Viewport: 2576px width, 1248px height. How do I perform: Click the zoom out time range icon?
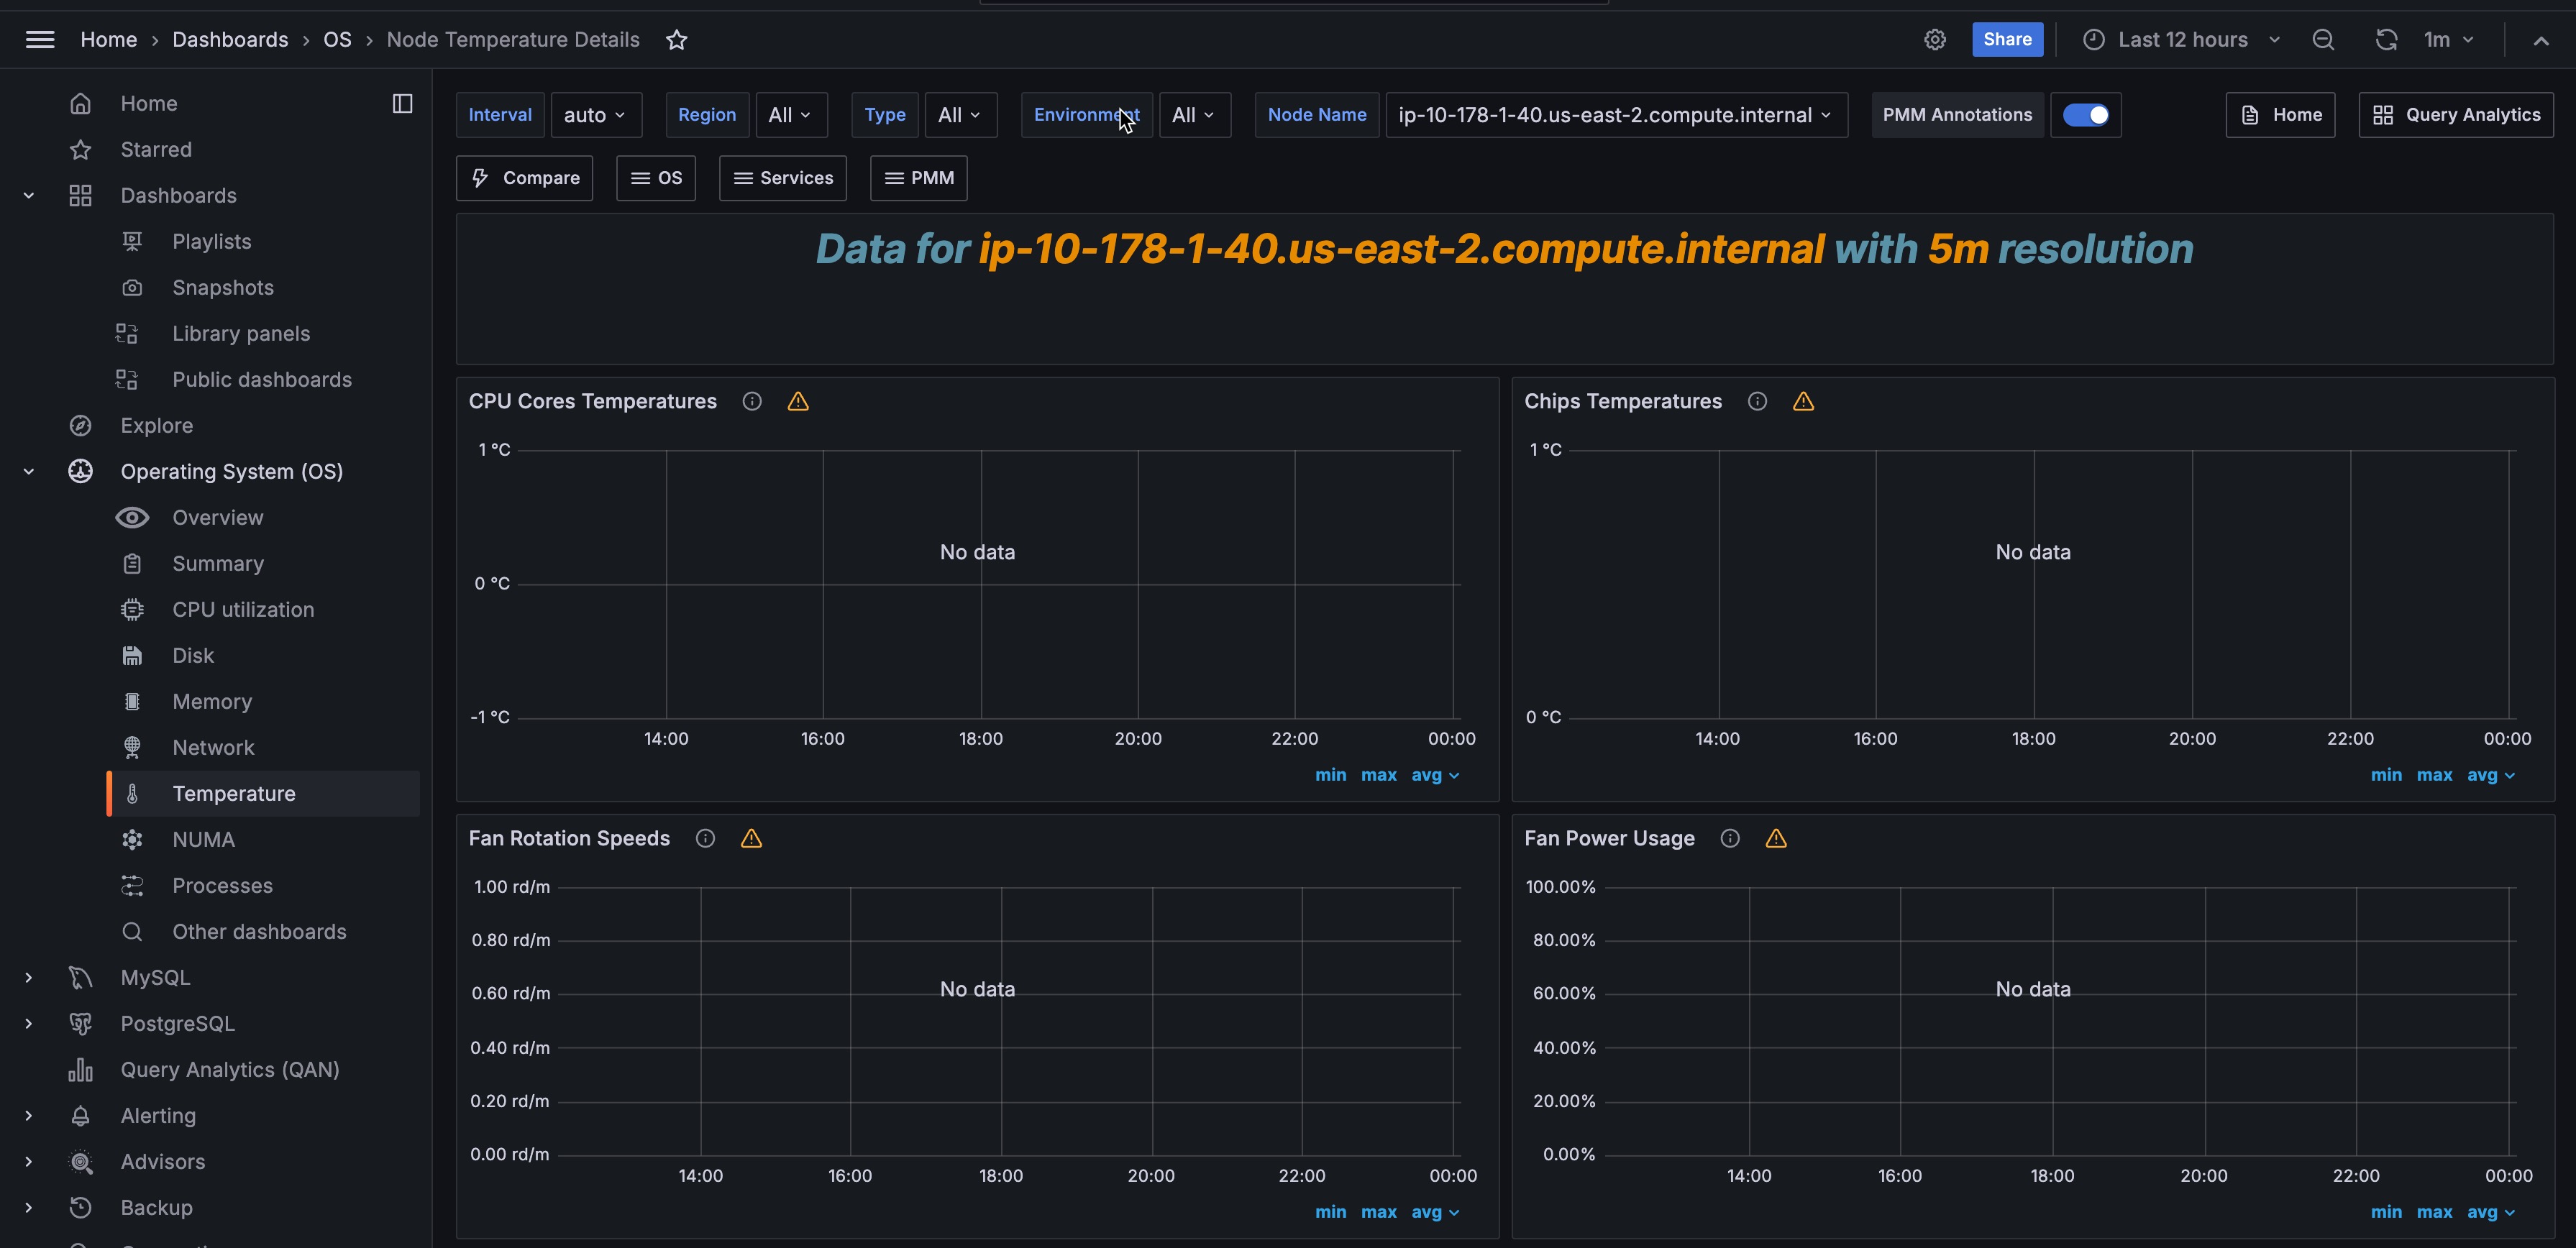(2323, 40)
